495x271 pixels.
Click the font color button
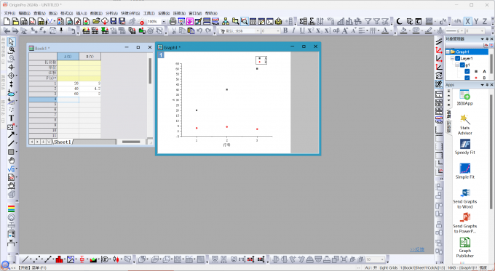click(x=385, y=31)
